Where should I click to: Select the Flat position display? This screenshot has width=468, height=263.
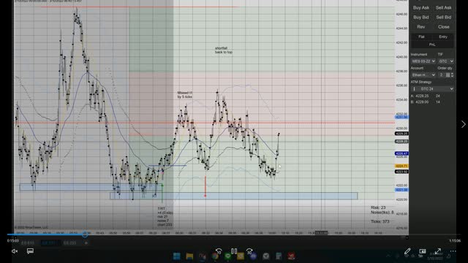[x=421, y=37]
